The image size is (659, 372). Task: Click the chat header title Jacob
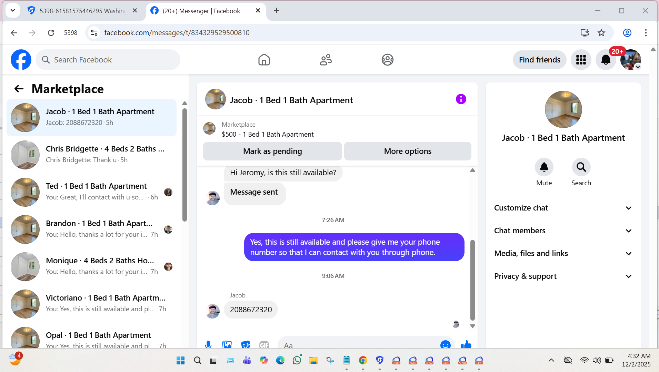(x=291, y=100)
